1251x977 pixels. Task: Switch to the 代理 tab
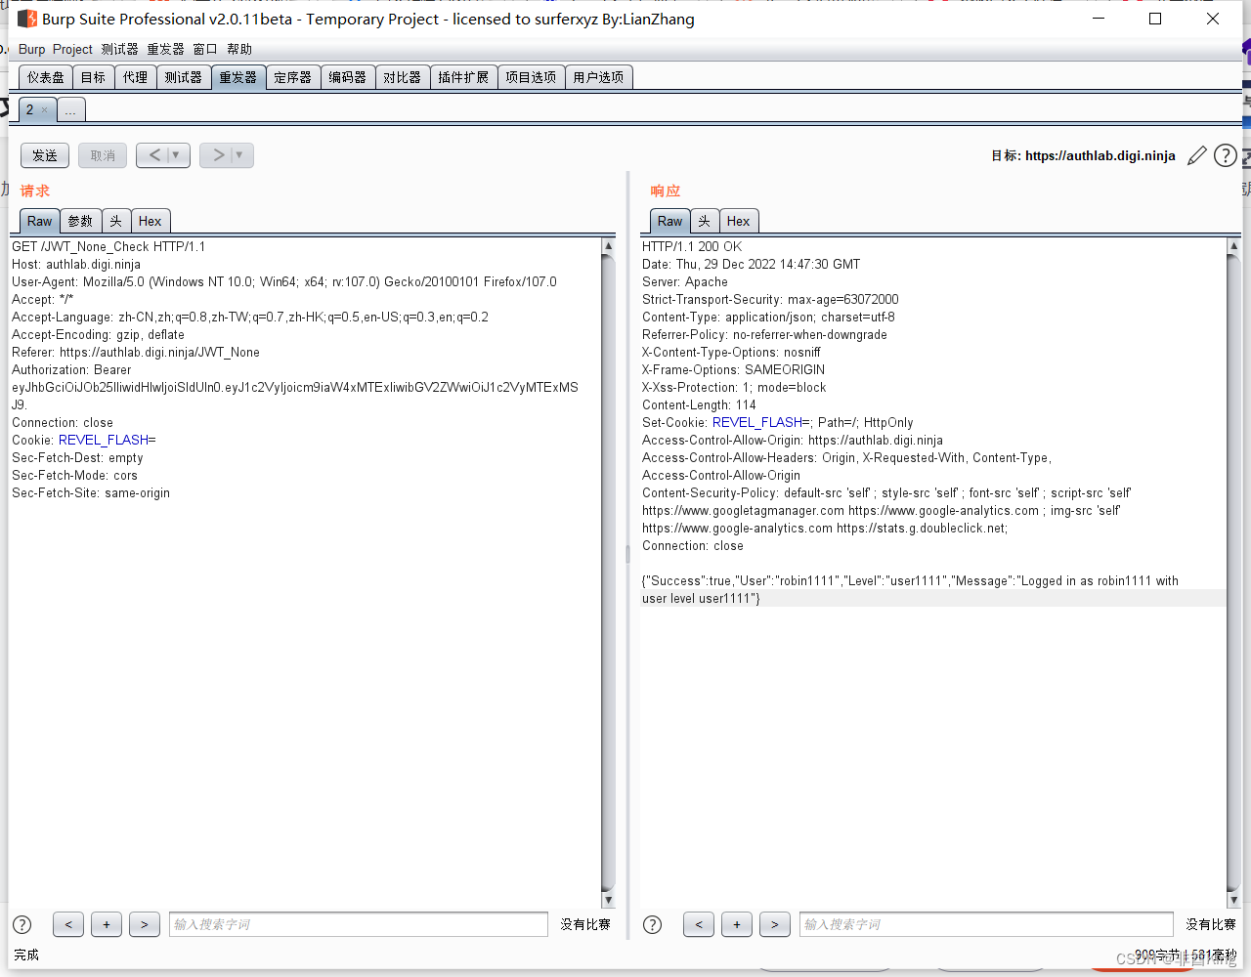[x=136, y=77]
